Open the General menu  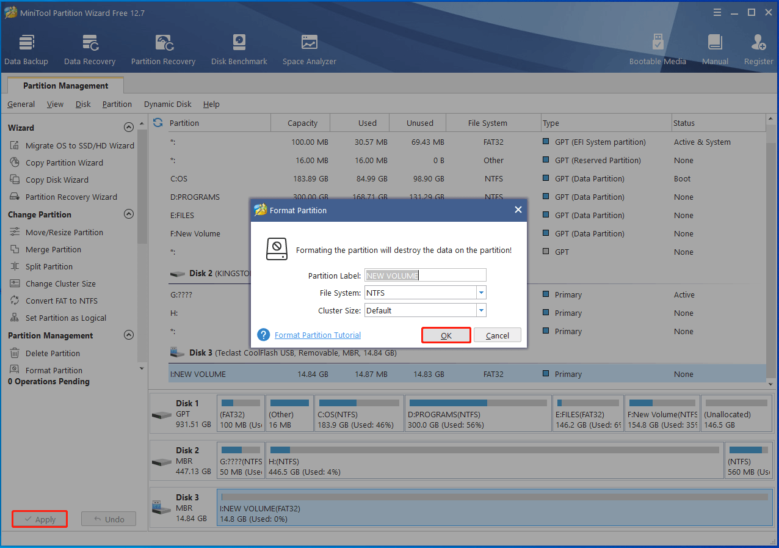[21, 104]
